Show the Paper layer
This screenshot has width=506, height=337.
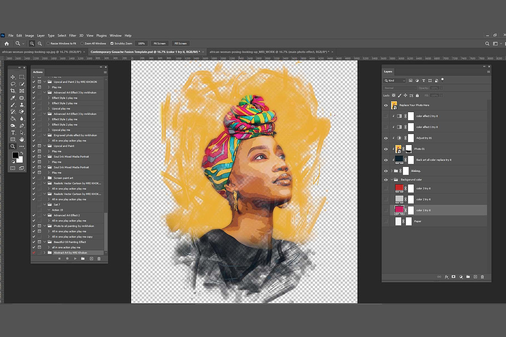pyautogui.click(x=386, y=221)
